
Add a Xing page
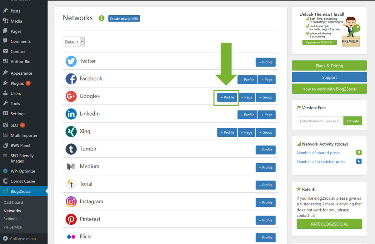tap(247, 132)
